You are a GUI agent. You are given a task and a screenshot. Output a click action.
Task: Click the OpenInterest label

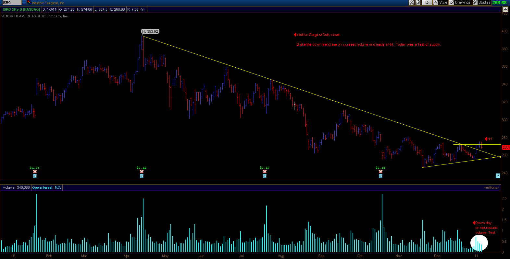[x=42, y=187]
